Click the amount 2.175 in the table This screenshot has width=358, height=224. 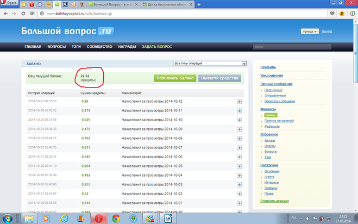tap(86, 129)
